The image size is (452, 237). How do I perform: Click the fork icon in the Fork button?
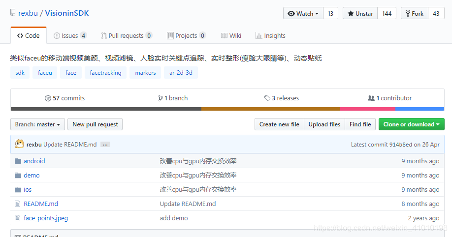tap(408, 14)
